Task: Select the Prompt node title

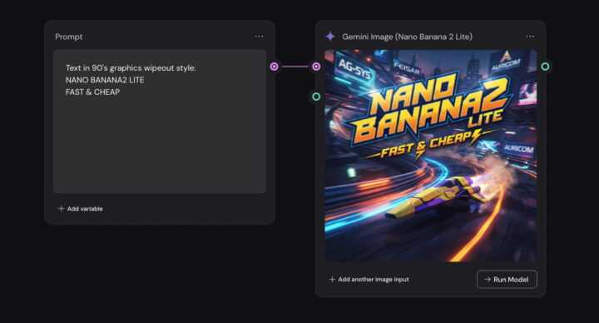Action: (x=69, y=37)
